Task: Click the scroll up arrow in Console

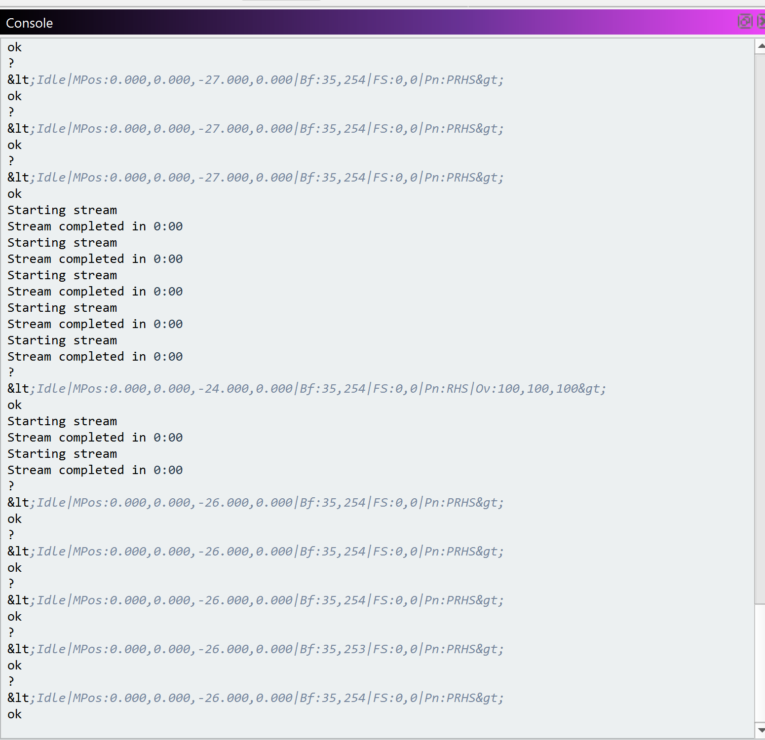Action: click(x=761, y=46)
